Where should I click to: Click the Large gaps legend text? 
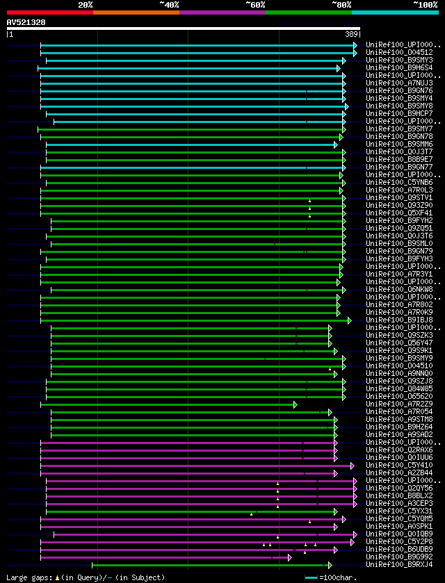tap(86, 577)
